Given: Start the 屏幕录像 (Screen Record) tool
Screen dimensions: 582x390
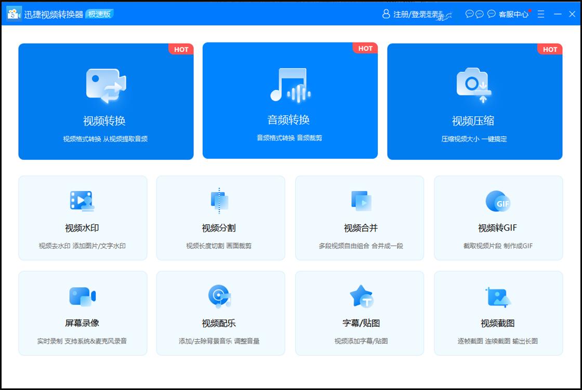Looking at the screenshot, I should (x=82, y=312).
